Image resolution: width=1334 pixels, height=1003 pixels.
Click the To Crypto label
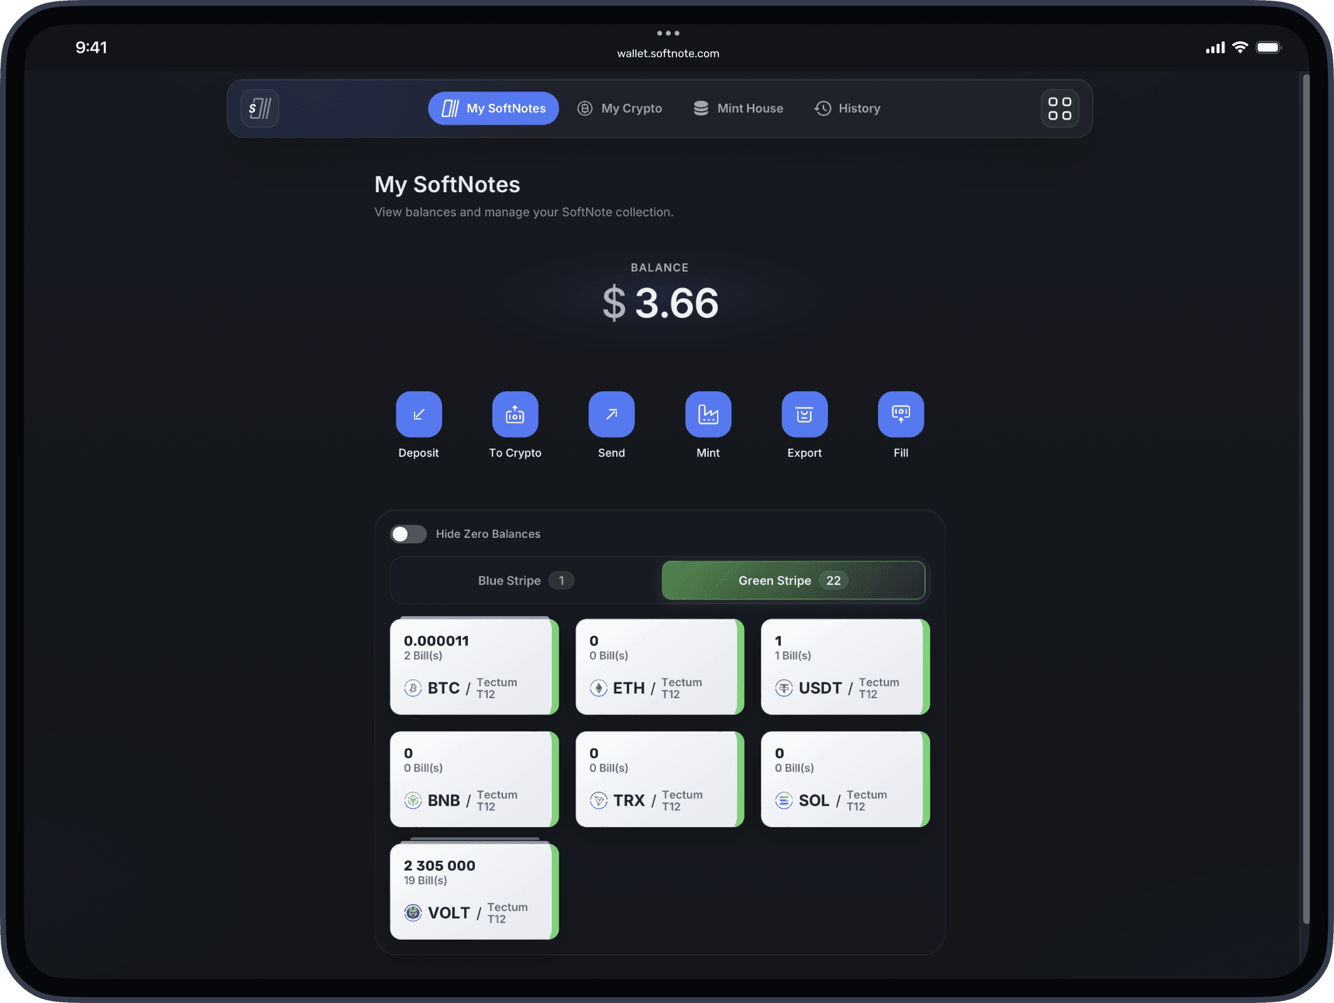coord(515,453)
